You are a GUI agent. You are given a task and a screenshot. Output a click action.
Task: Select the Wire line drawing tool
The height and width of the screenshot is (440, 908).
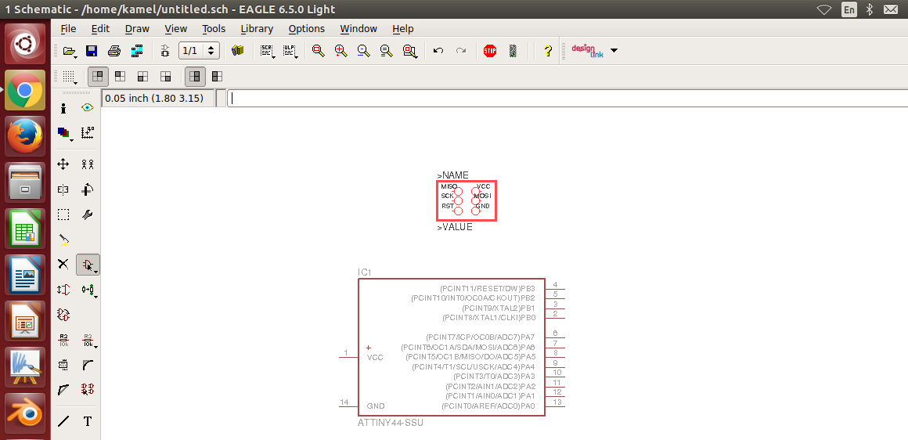coord(63,421)
